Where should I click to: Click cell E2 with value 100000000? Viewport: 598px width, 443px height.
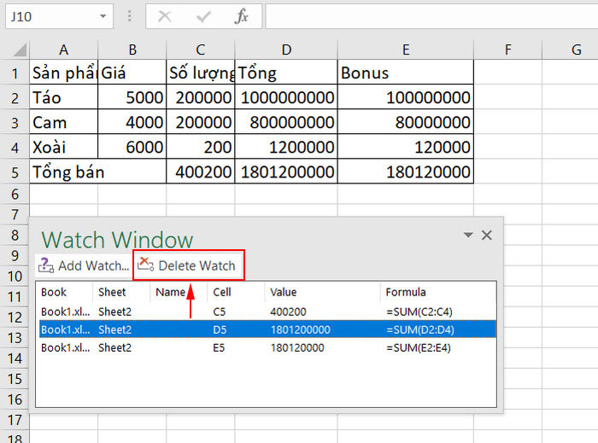tap(406, 97)
